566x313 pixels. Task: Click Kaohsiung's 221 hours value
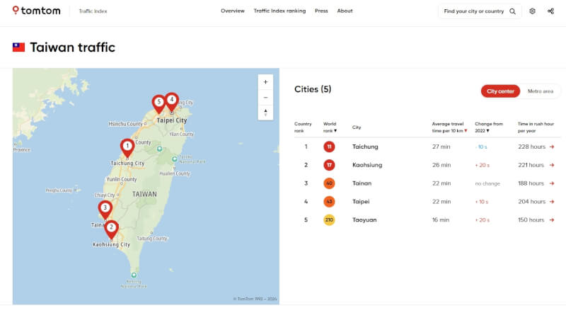point(531,165)
